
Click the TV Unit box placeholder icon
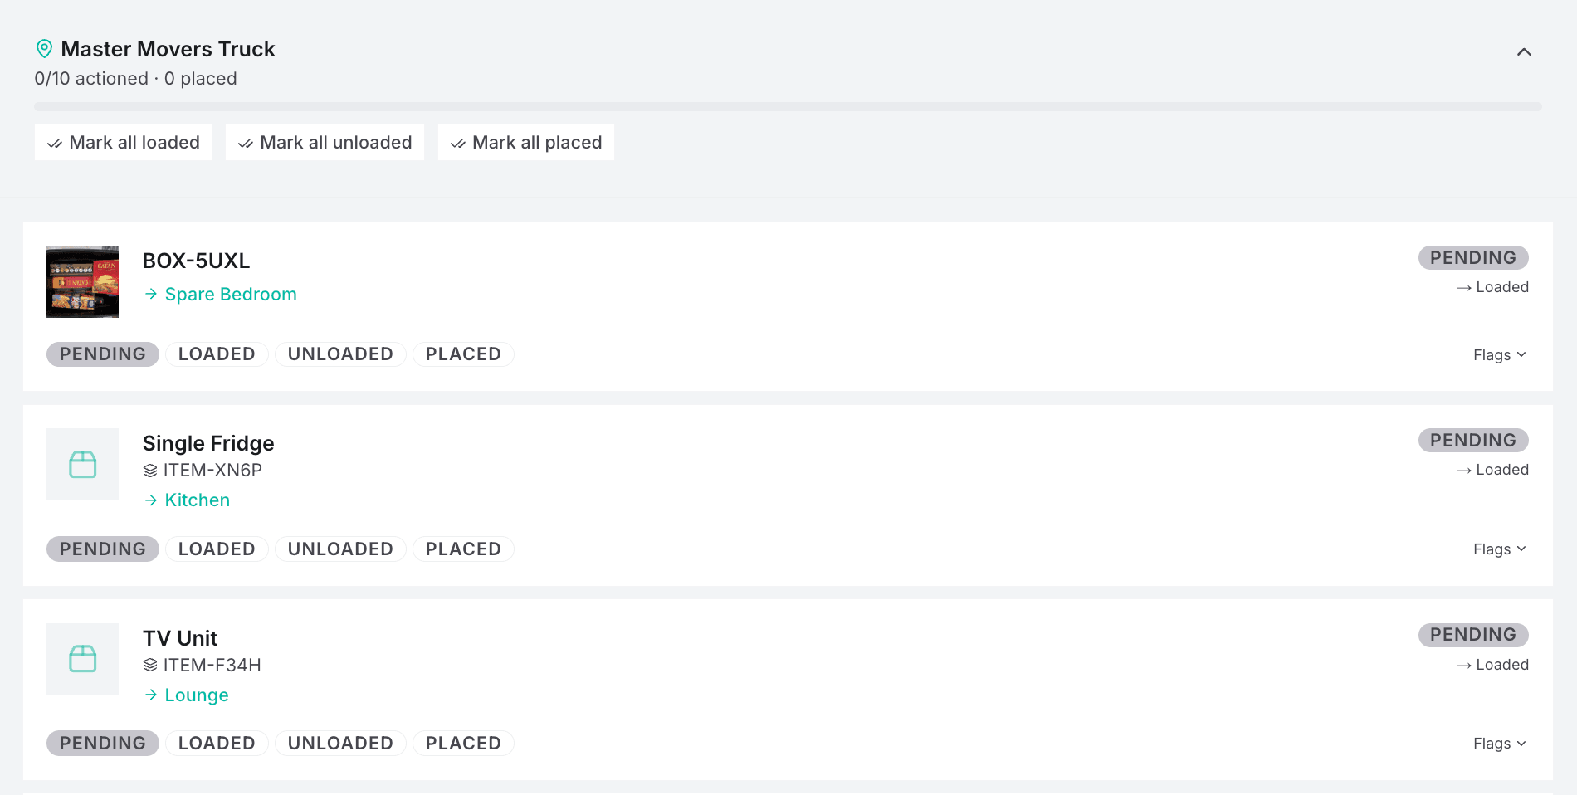tap(82, 659)
